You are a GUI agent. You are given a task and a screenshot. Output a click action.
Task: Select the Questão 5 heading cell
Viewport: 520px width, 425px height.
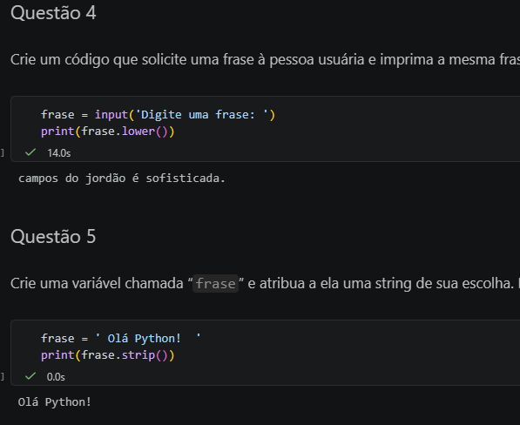tap(53, 237)
